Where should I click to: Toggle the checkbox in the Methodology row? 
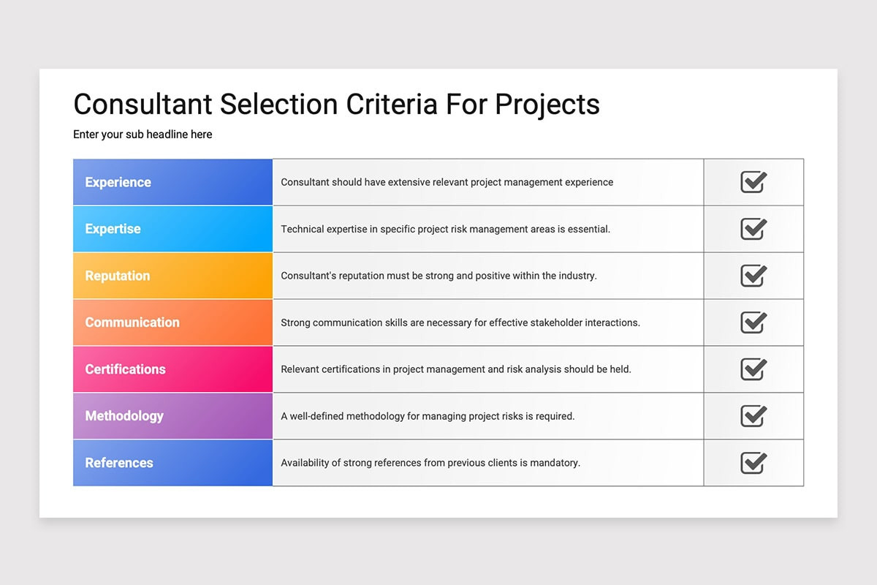[753, 416]
